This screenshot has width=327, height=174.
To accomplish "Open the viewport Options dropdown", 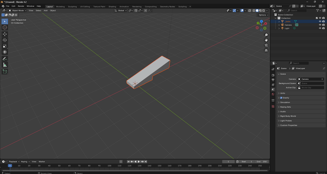I will coord(263,15).
